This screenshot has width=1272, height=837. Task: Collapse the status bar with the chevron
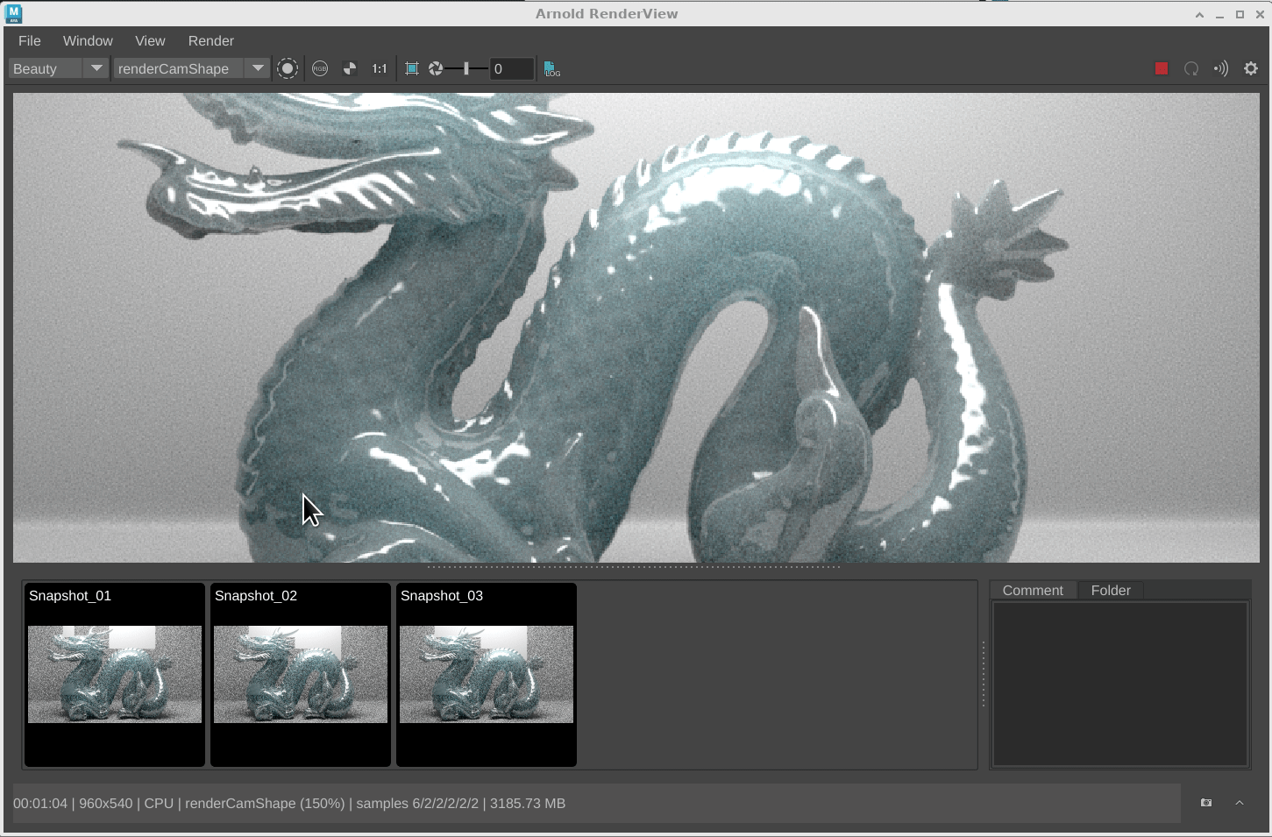(x=1240, y=803)
